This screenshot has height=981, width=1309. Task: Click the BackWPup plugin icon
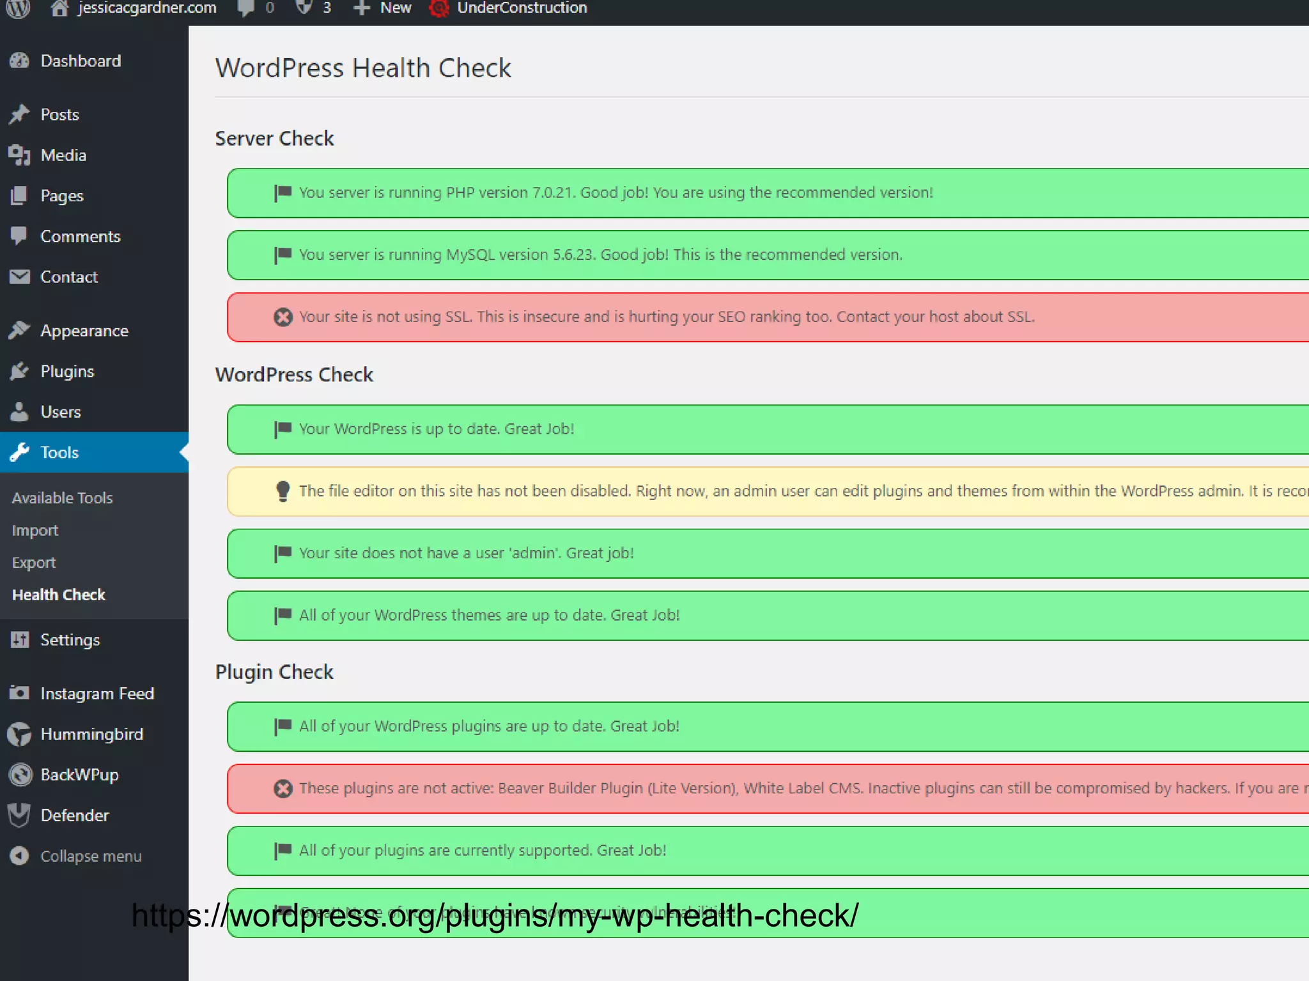tap(20, 774)
